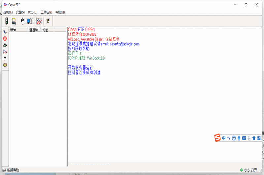Open the four-square toolbox icon on IME bar
The width and height of the screenshot is (264, 175).
(259, 138)
